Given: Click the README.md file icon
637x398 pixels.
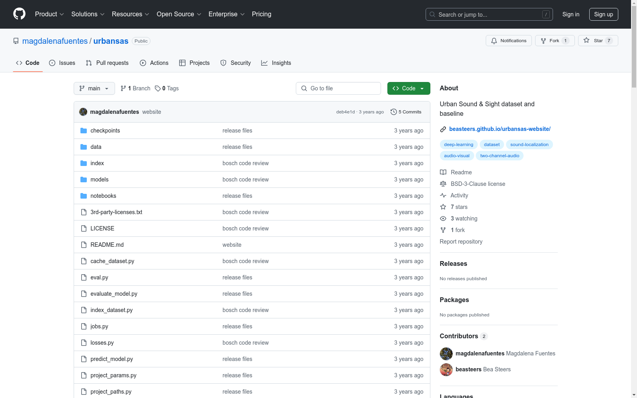Looking at the screenshot, I should (x=84, y=245).
